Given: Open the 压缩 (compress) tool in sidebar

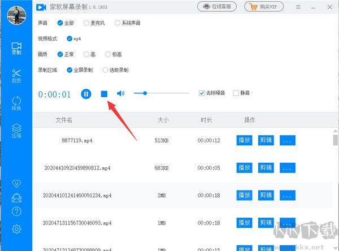Looking at the screenshot, I should [x=16, y=131].
